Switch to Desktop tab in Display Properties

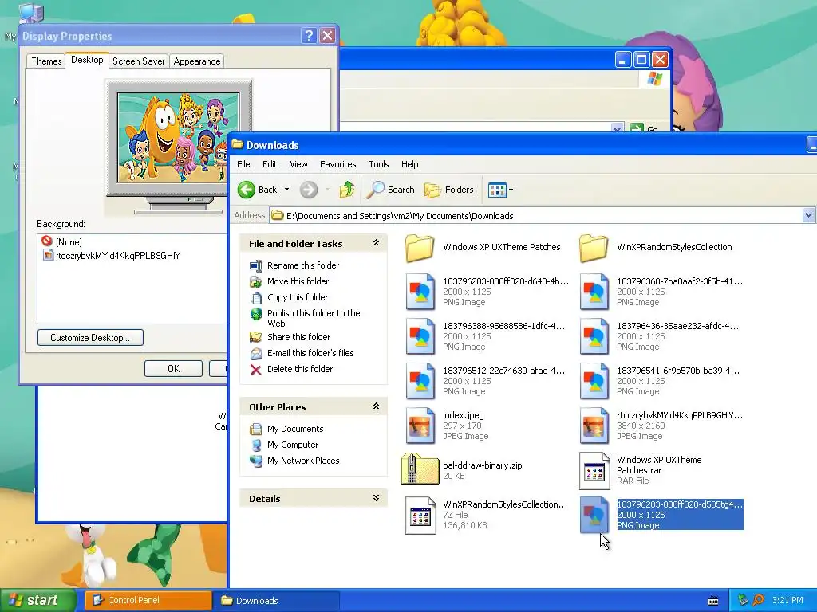(x=87, y=60)
